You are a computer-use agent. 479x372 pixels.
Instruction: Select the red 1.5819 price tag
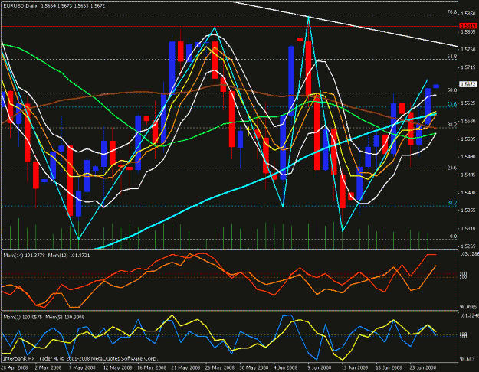(x=468, y=26)
